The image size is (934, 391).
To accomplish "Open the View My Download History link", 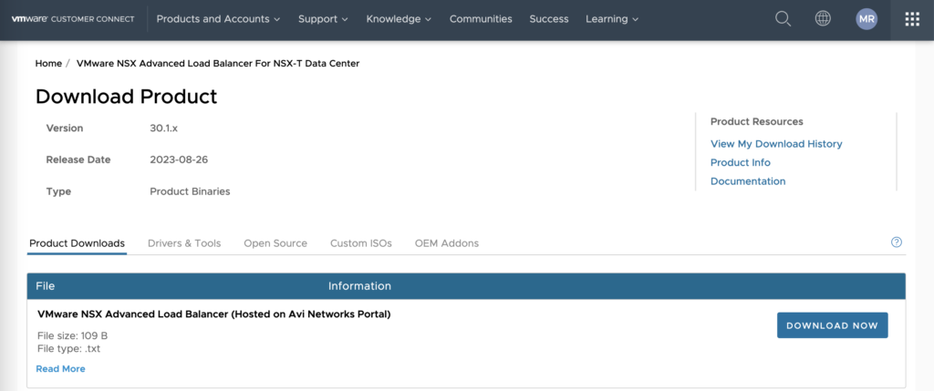I will click(776, 144).
